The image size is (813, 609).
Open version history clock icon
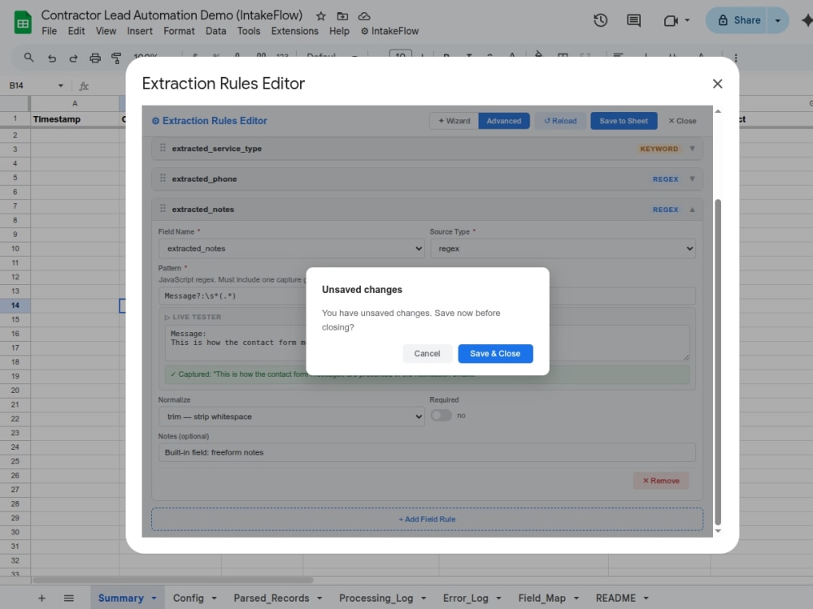pos(601,20)
